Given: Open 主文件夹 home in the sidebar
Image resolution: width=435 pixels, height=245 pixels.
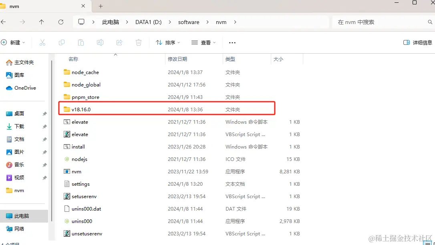Looking at the screenshot, I should 20,62.
